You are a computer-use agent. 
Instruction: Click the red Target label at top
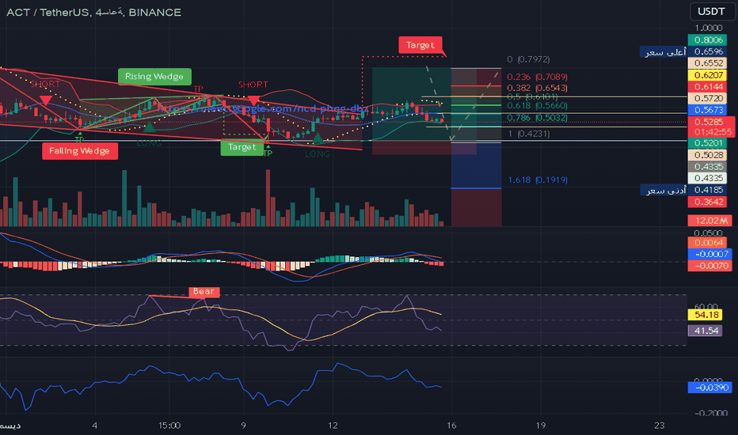point(420,45)
